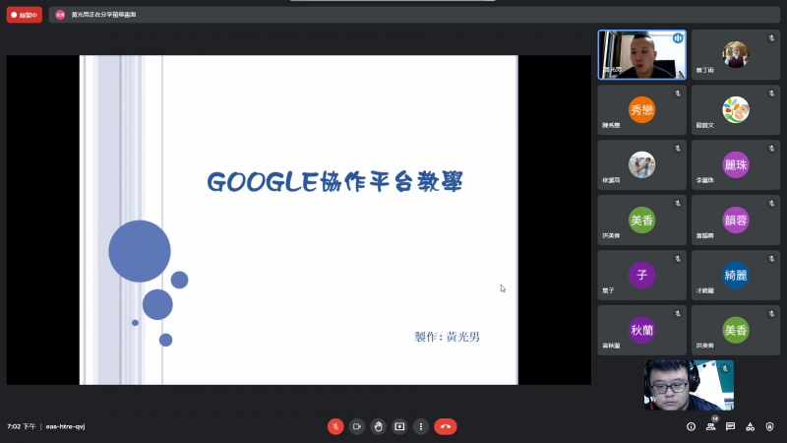Image resolution: width=787 pixels, height=443 pixels.
Task: Click muted mic icon on 秀戀 tile
Action: pos(678,94)
